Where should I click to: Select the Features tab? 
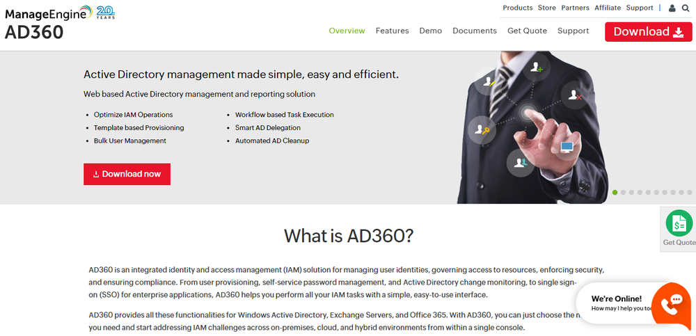[x=392, y=31]
